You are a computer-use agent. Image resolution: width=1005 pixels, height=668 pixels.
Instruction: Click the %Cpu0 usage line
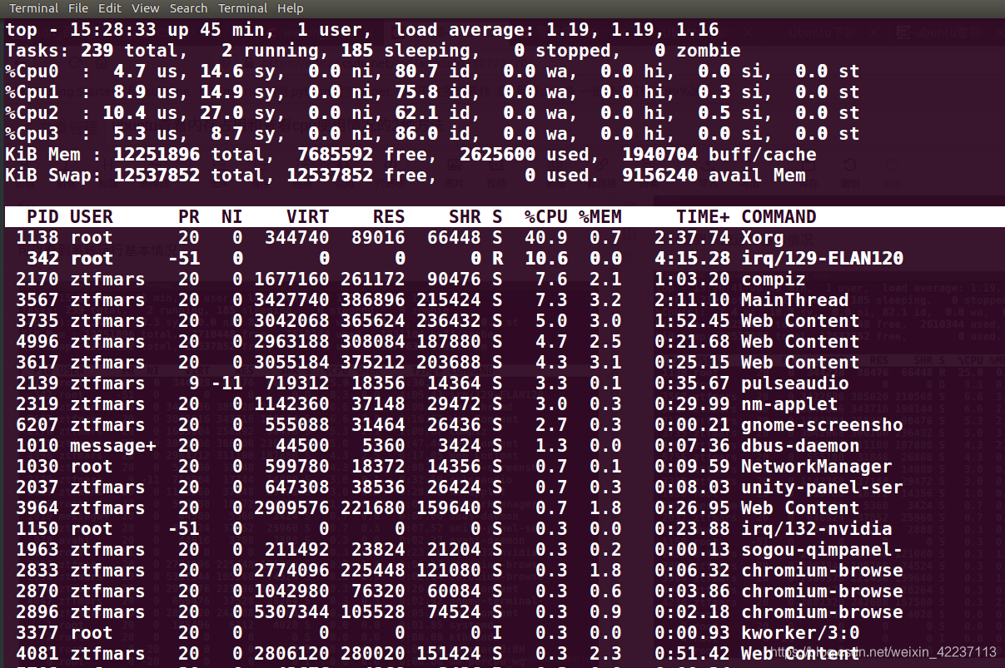coord(432,72)
